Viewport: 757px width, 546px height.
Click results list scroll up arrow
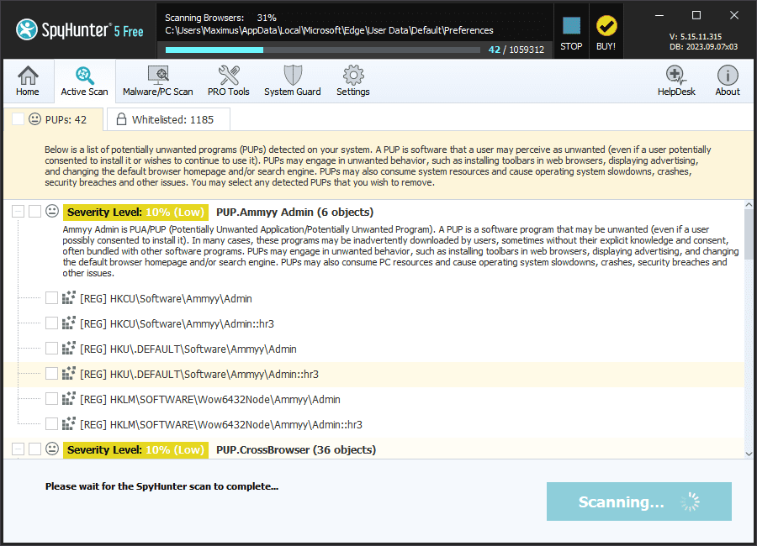[x=749, y=205]
